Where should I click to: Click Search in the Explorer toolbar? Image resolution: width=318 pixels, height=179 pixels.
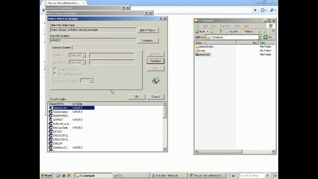232,31
